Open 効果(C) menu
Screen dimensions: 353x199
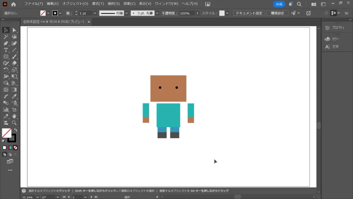tap(129, 4)
